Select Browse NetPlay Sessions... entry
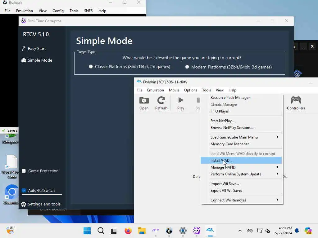This screenshot has height=238, width=318. [x=241, y=128]
